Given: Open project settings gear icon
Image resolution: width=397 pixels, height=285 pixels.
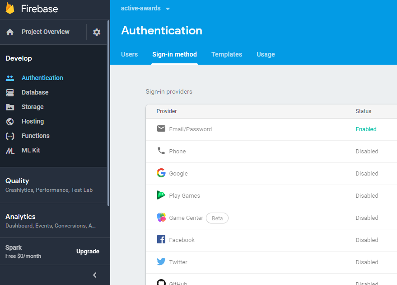Looking at the screenshot, I should tap(97, 32).
